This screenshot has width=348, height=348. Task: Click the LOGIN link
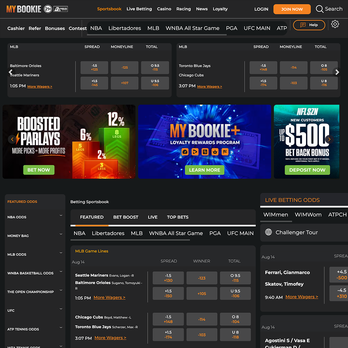click(261, 9)
